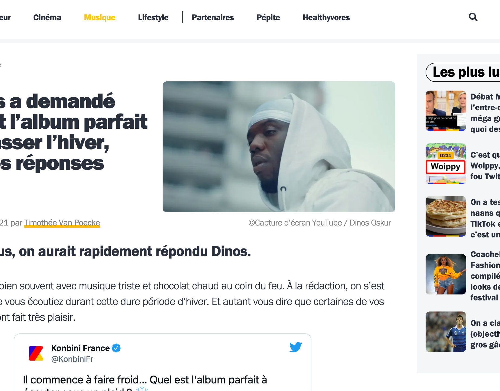Screen dimensions: 500x391
Task: Visit the Pépite section
Action: pyautogui.click(x=268, y=18)
